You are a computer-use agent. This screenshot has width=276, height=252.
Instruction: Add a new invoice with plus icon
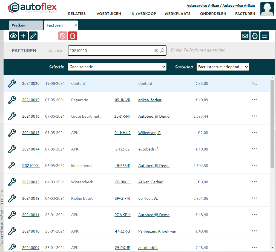point(23,36)
